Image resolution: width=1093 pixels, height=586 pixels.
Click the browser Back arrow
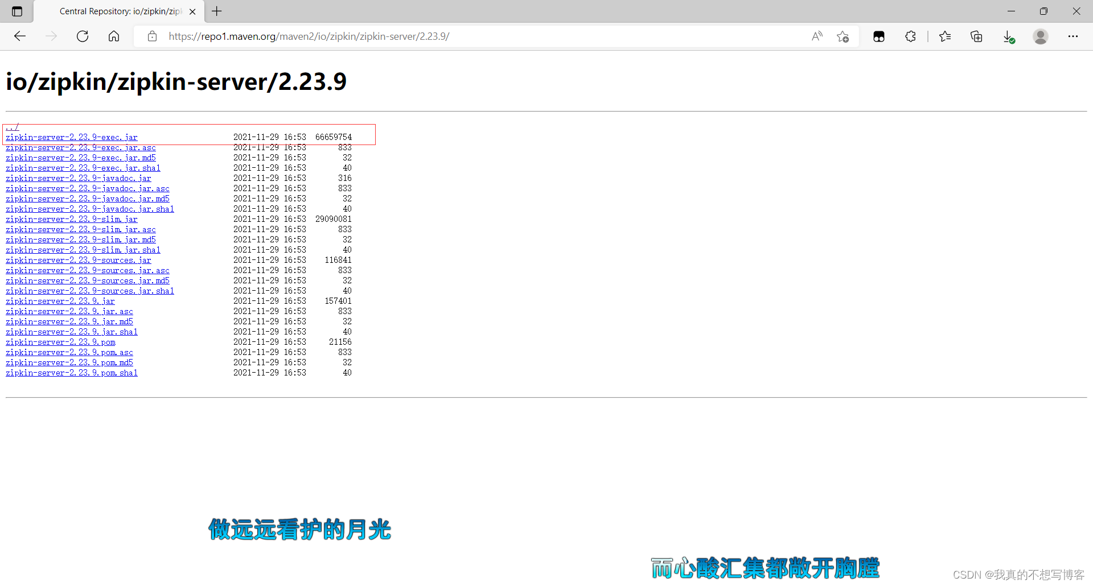coord(20,36)
